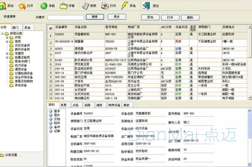Expand the 炉类 category node

(7, 38)
